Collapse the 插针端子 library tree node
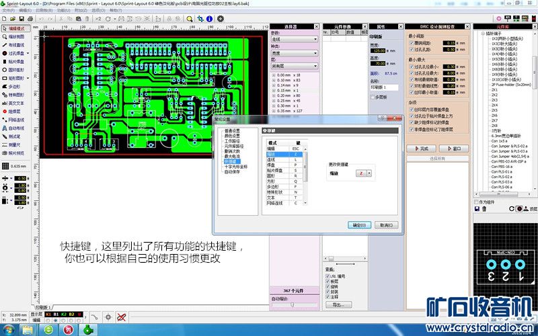The width and height of the screenshot is (538, 336). pyautogui.click(x=482, y=34)
